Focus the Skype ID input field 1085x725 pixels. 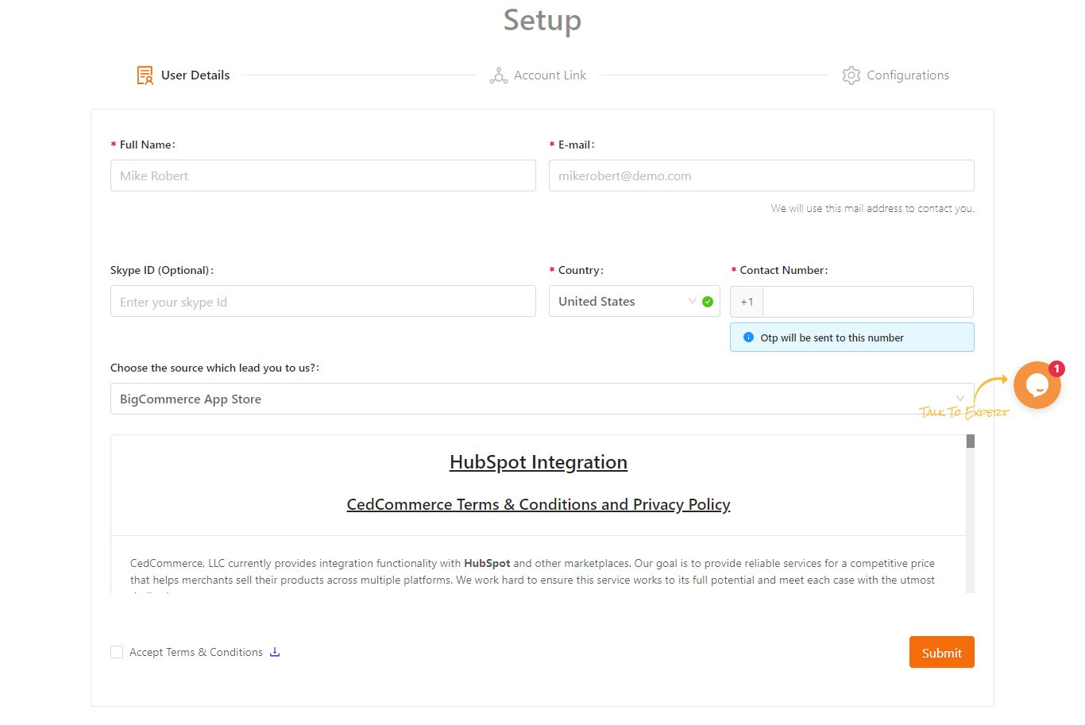click(323, 301)
